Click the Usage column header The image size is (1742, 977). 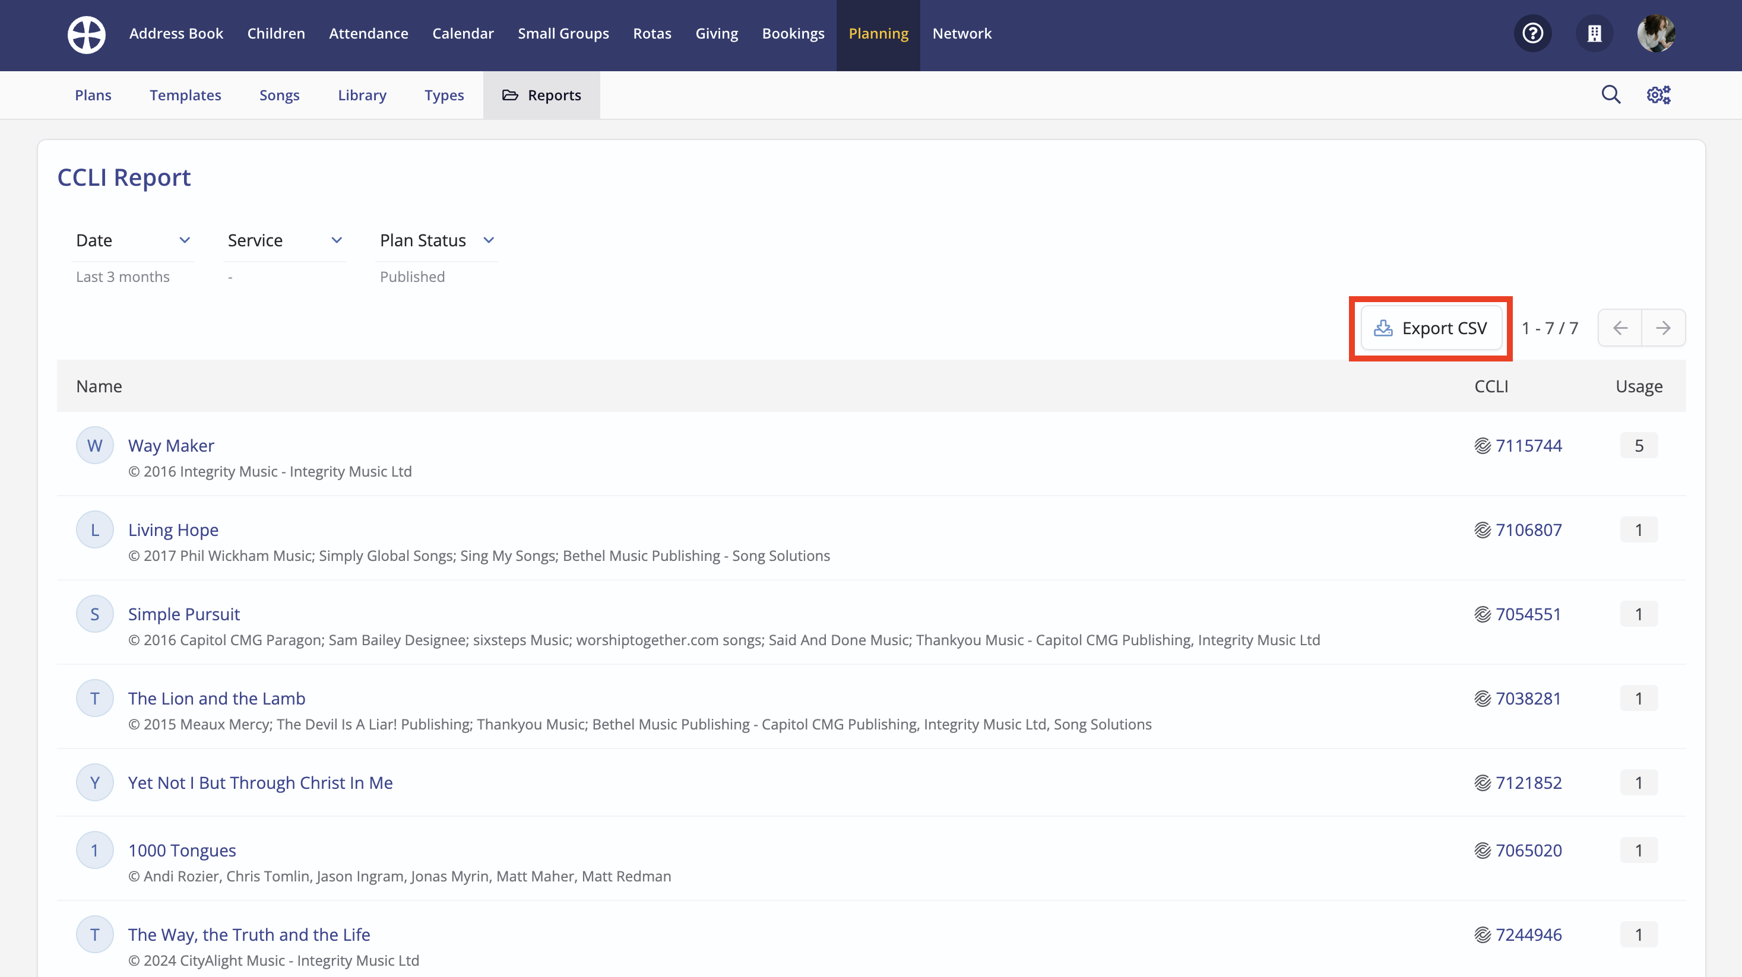click(1639, 386)
